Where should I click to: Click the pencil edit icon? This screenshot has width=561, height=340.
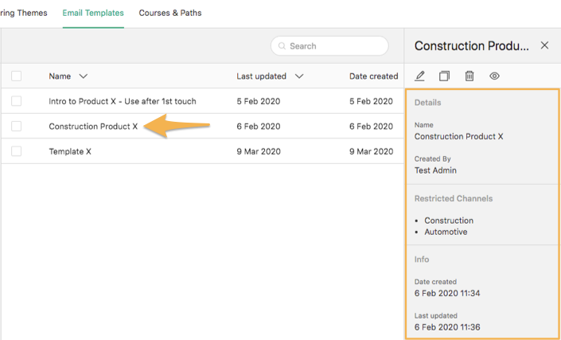click(x=419, y=76)
